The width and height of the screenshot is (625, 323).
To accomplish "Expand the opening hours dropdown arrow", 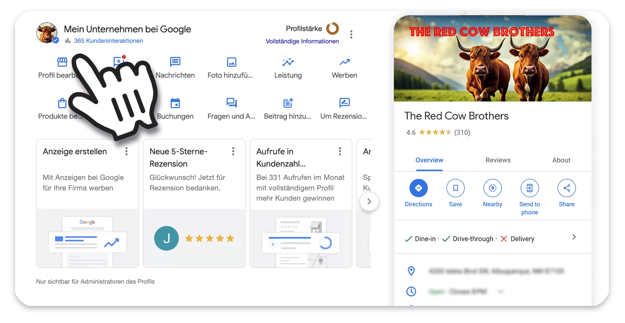I will (500, 292).
